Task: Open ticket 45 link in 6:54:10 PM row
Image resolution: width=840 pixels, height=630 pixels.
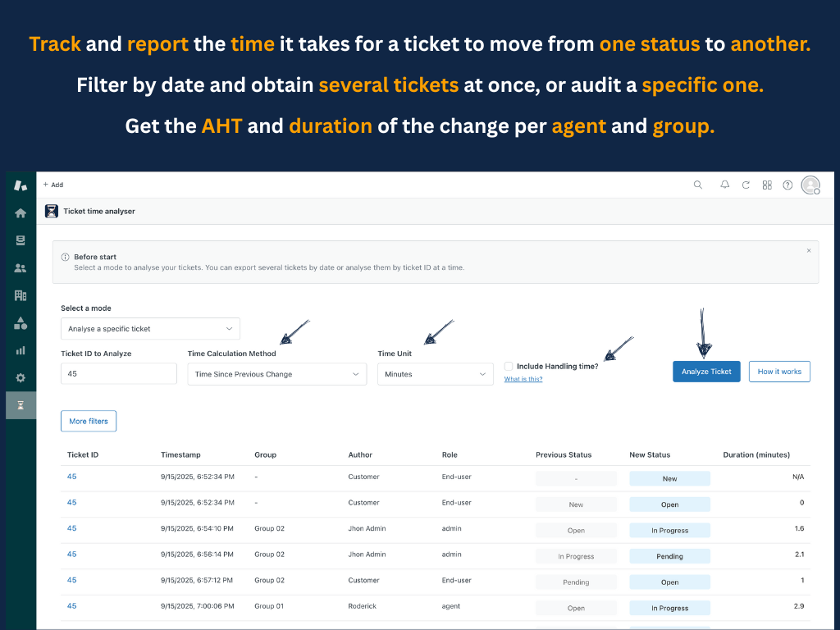Action: tap(72, 528)
